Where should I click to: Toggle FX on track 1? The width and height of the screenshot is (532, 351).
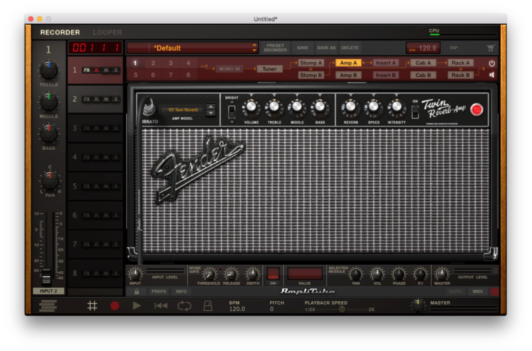[87, 70]
